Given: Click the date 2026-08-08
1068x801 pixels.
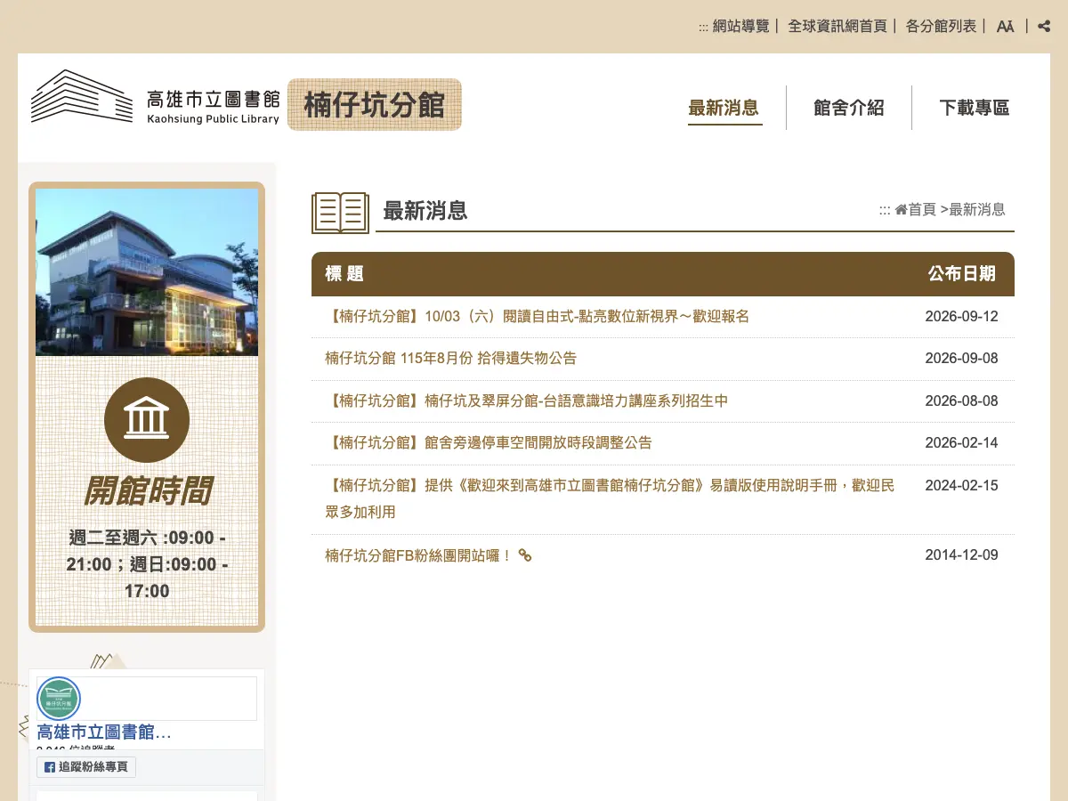Looking at the screenshot, I should tap(962, 400).
